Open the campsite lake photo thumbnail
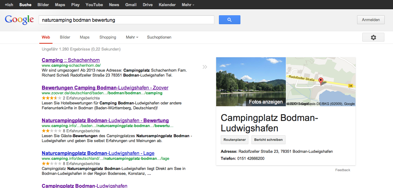The width and height of the screenshot is (393, 188). (251, 80)
